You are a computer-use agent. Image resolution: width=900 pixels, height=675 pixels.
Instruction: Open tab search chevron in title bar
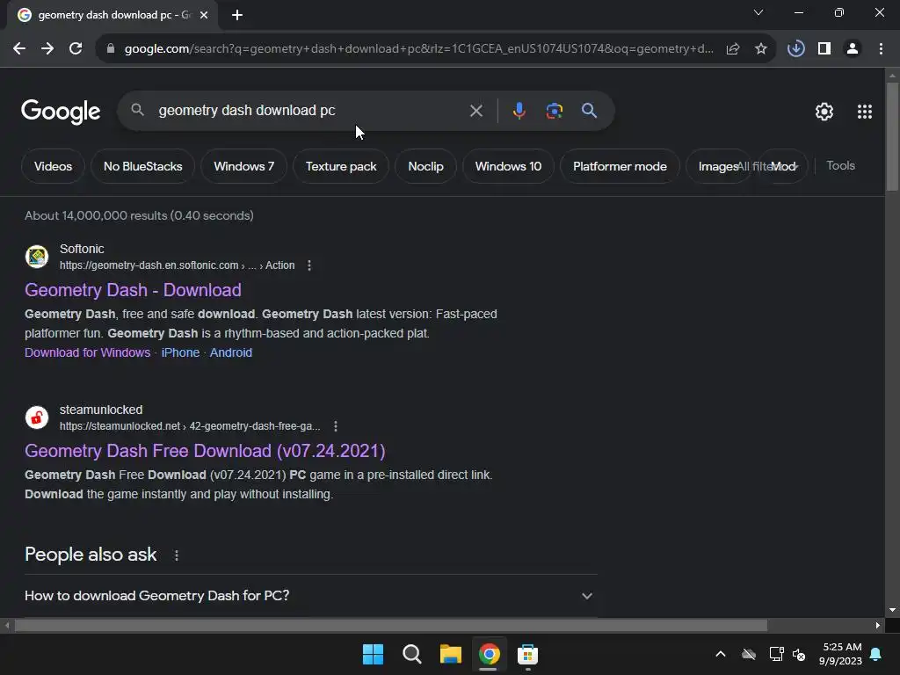point(758,12)
